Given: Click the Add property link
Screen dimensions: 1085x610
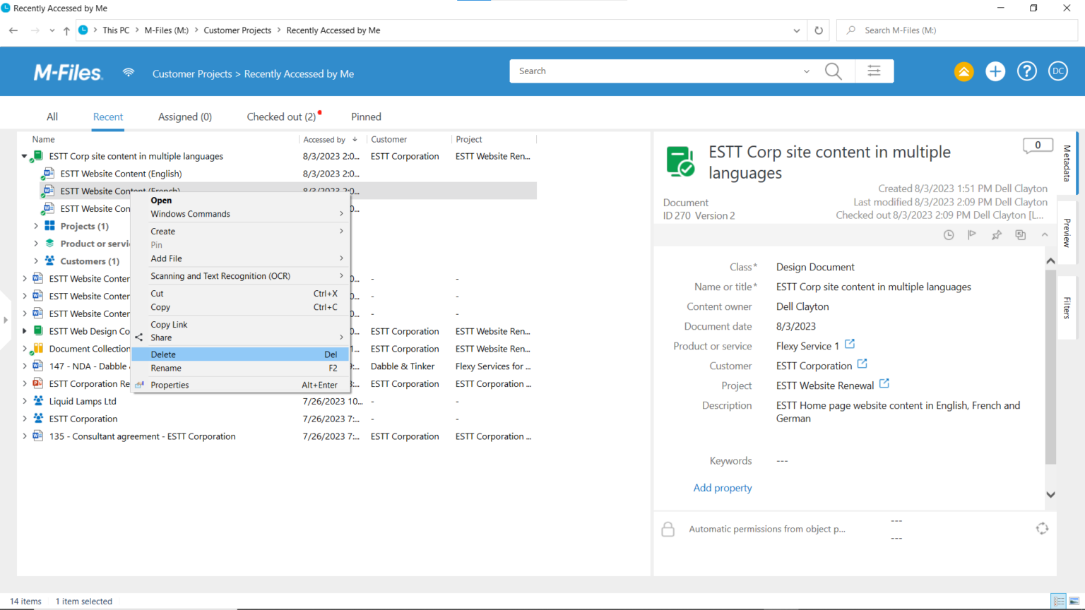Looking at the screenshot, I should [722, 488].
